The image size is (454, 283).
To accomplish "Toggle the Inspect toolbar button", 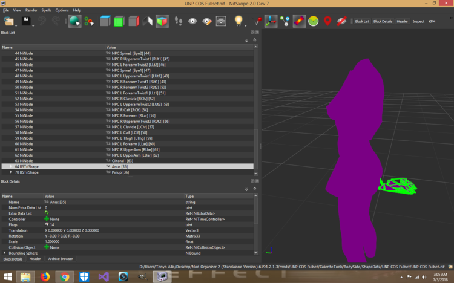I will point(418,21).
